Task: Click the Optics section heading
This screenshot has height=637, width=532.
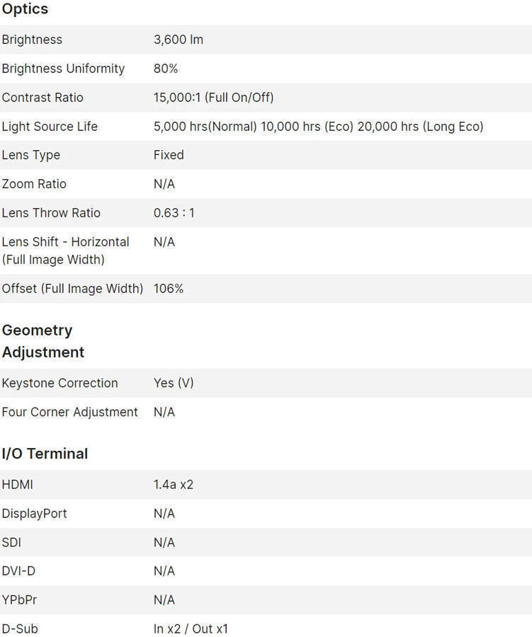Action: pyautogui.click(x=25, y=9)
